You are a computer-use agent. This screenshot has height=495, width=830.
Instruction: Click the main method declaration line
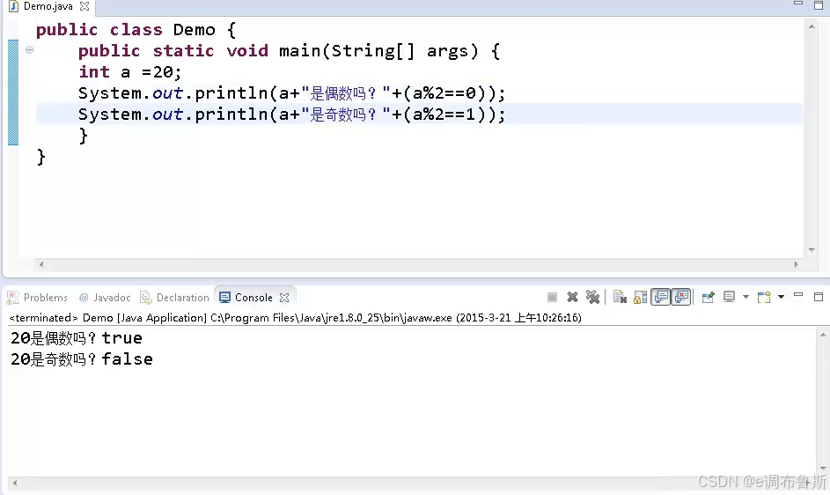click(289, 50)
